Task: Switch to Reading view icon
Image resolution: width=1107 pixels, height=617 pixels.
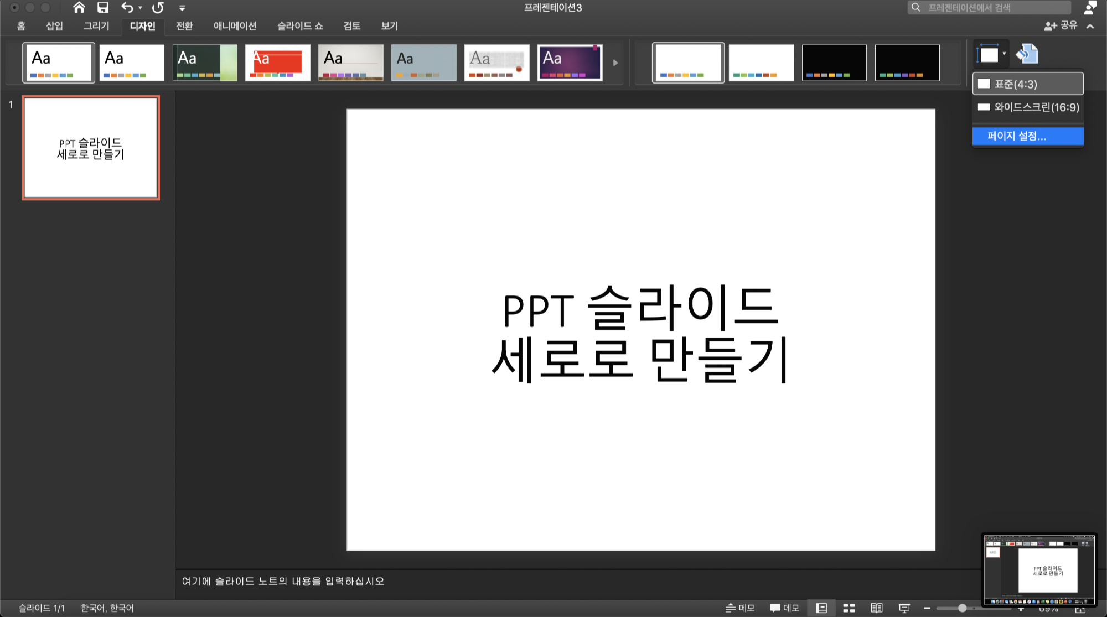Action: click(877, 608)
